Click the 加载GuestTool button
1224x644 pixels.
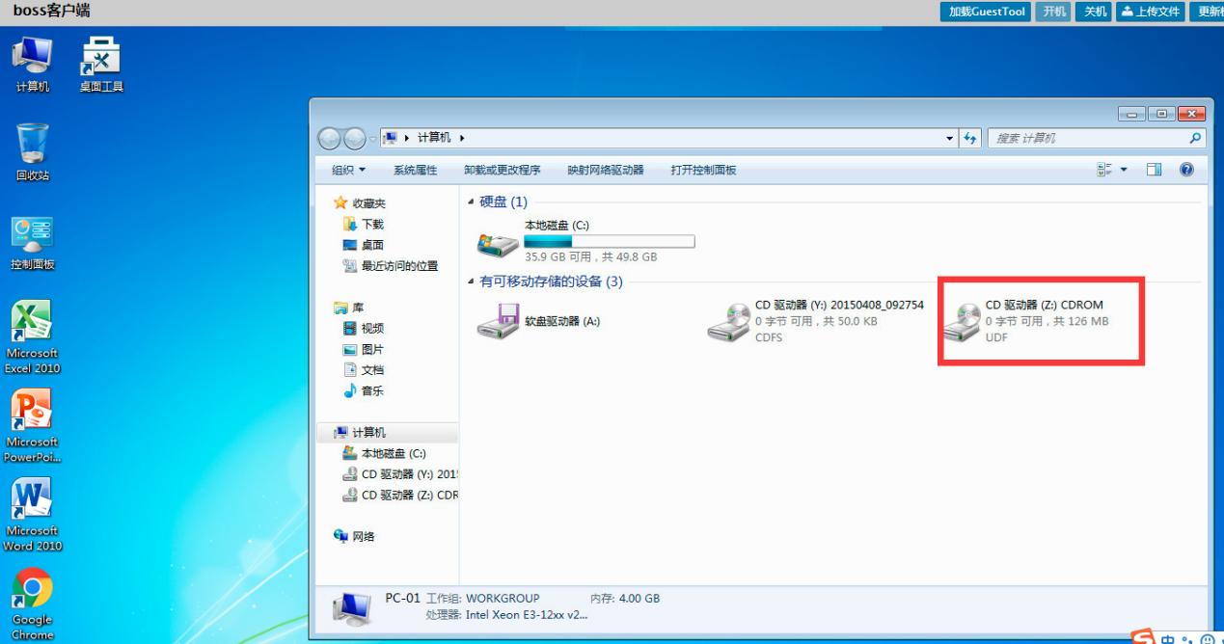pos(985,12)
